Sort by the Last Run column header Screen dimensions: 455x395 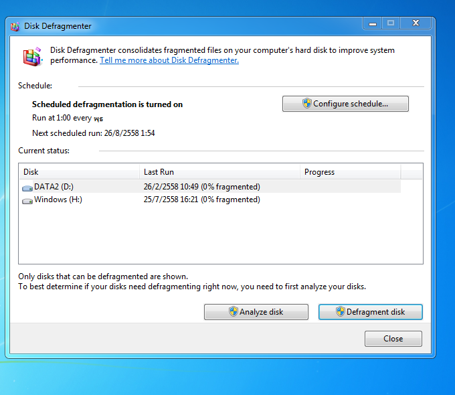(219, 172)
